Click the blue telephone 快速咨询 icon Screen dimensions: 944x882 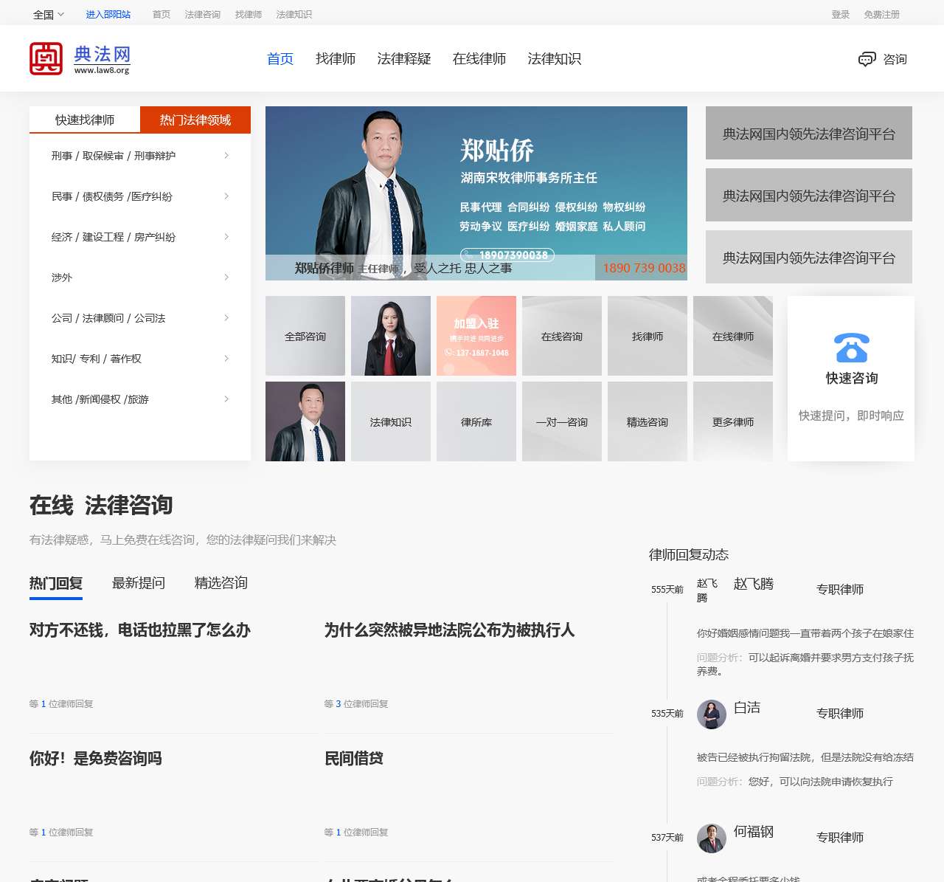(851, 348)
